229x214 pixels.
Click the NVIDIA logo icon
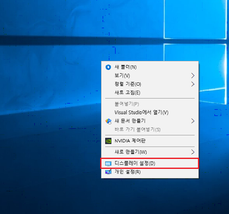pos(108,141)
